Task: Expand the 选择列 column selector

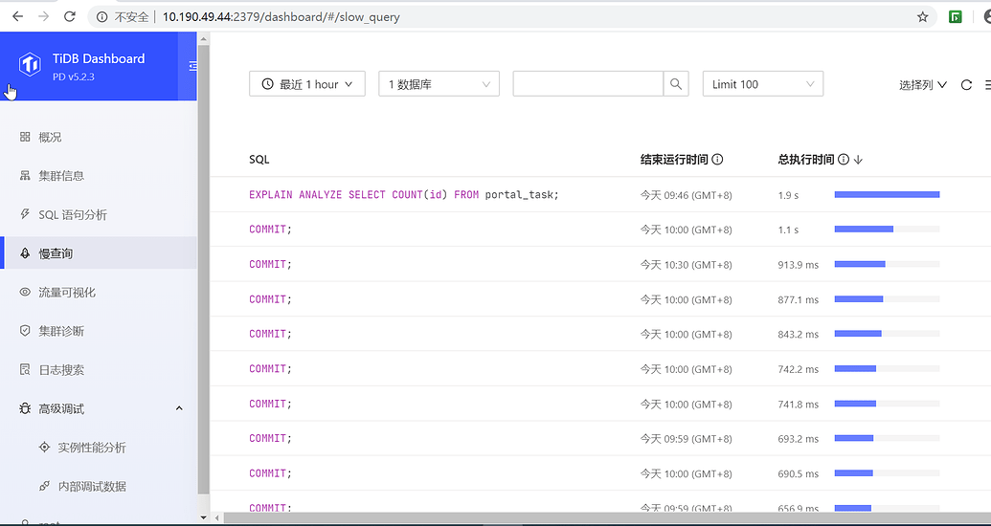Action: point(922,85)
